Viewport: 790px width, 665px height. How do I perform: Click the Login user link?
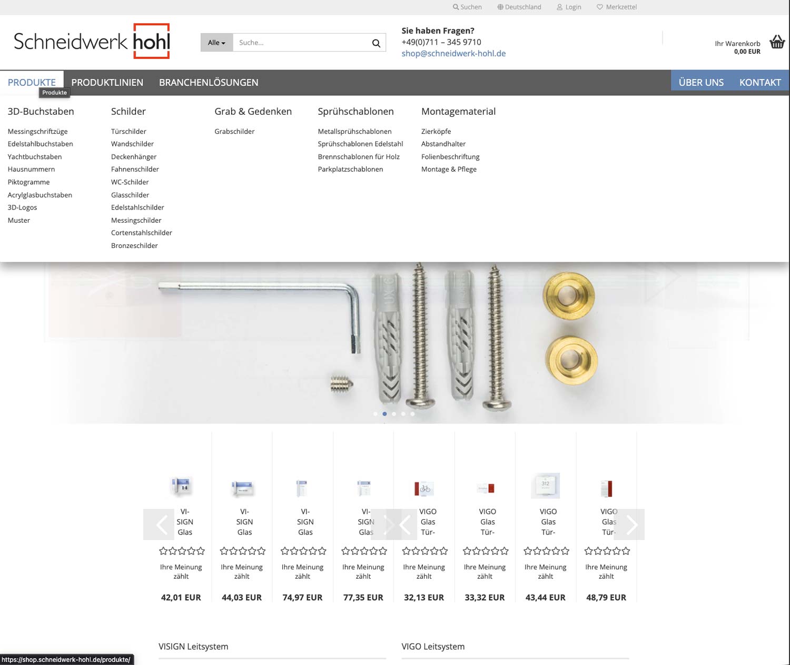569,7
